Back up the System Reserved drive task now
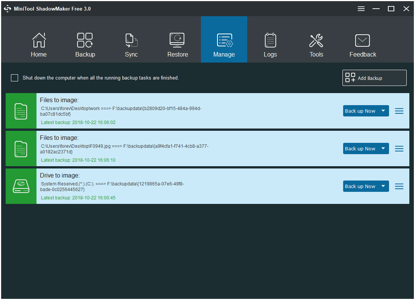 click(360, 186)
